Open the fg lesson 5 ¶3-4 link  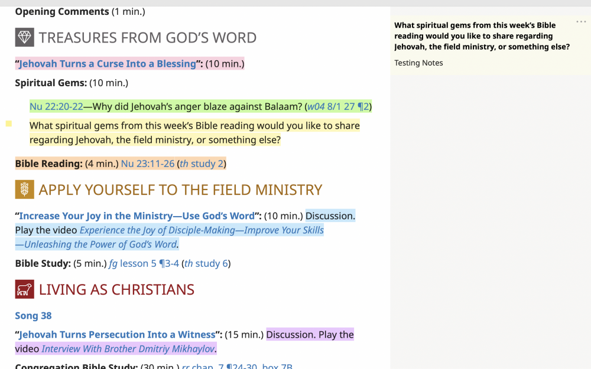pyautogui.click(x=143, y=263)
